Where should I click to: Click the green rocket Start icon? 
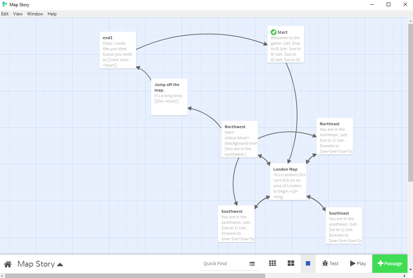pyautogui.click(x=273, y=32)
